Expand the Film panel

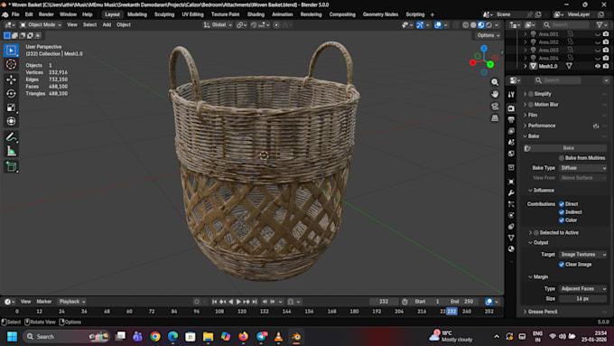click(x=532, y=116)
